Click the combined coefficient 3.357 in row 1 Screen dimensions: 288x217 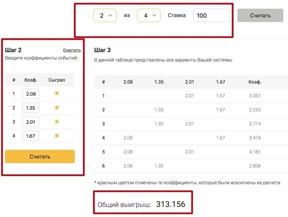255,96
